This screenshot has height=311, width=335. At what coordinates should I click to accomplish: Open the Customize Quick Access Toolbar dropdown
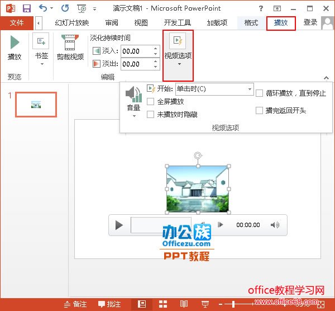[94, 9]
